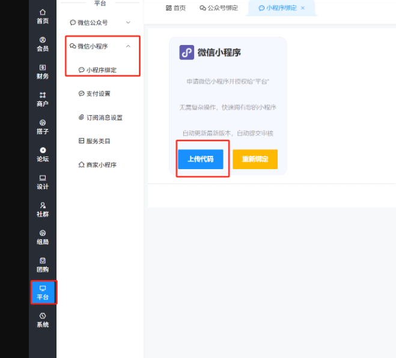Click the yellow 重新绑定 button
The width and height of the screenshot is (396, 358).
click(255, 159)
